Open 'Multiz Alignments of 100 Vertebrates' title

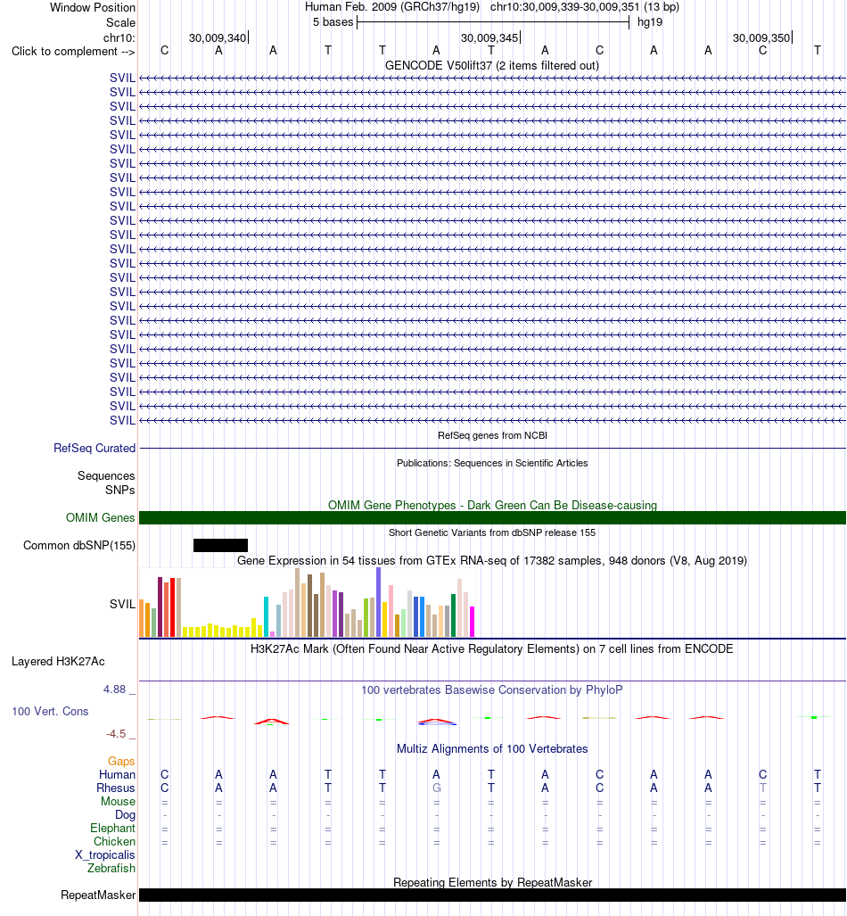(x=492, y=748)
